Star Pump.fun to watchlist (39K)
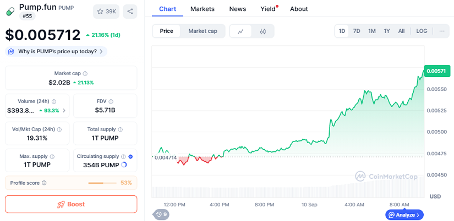Screen dimensions: 454x221 [106, 12]
